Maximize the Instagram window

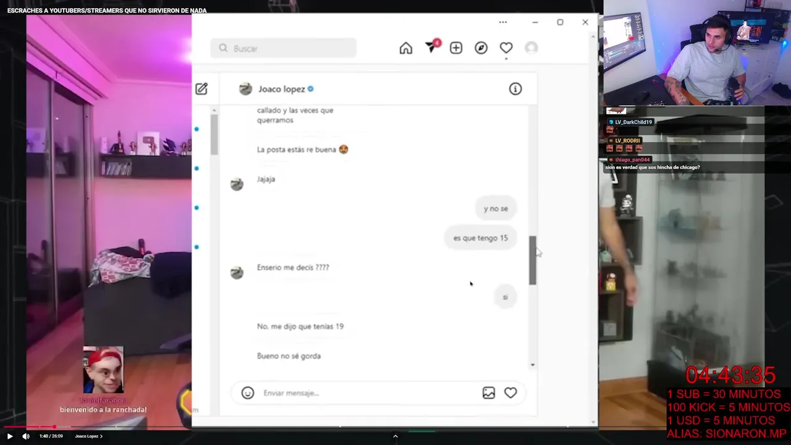(x=560, y=22)
